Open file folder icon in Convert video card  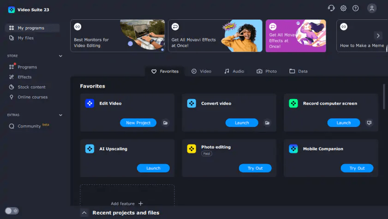point(267,123)
